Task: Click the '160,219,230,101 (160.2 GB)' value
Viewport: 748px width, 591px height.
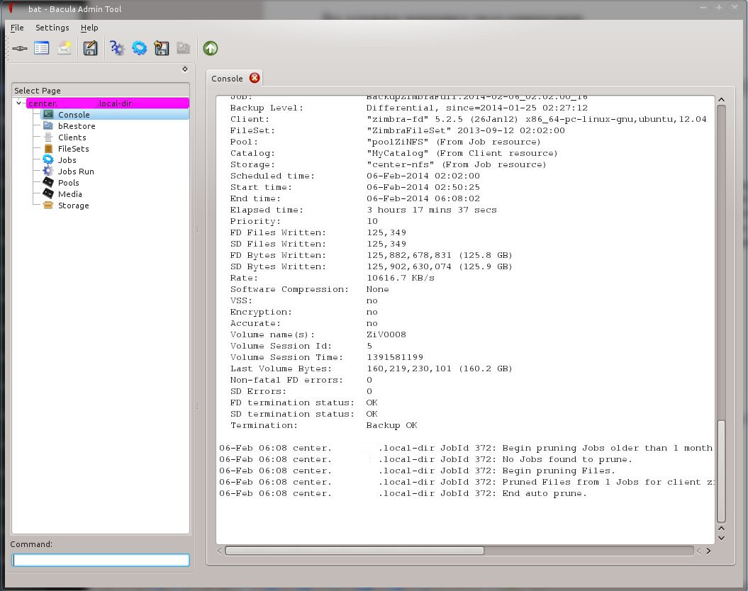Action: click(440, 368)
